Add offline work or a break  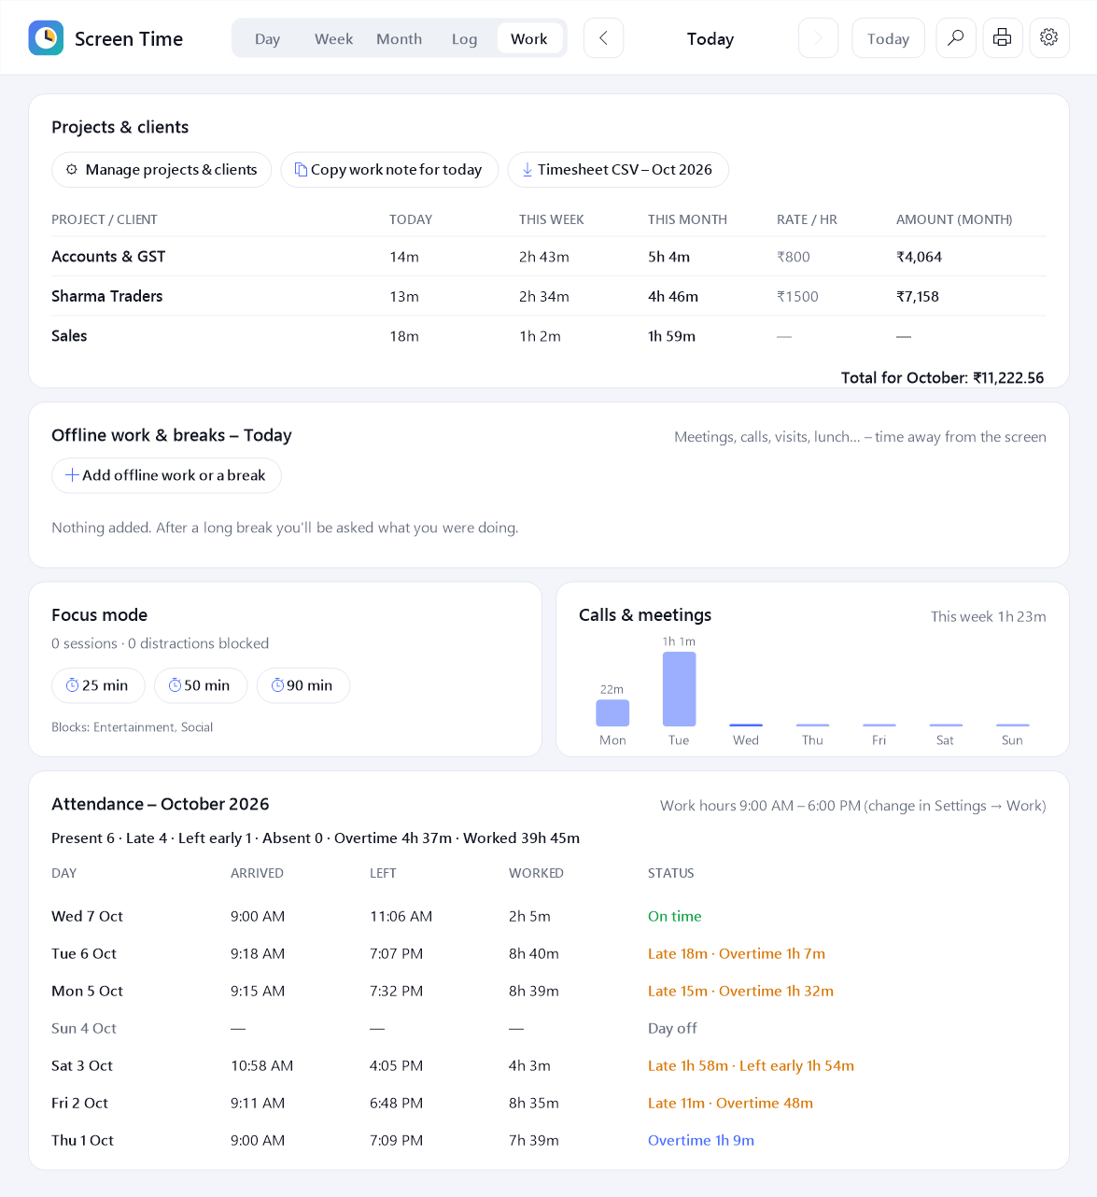166,475
